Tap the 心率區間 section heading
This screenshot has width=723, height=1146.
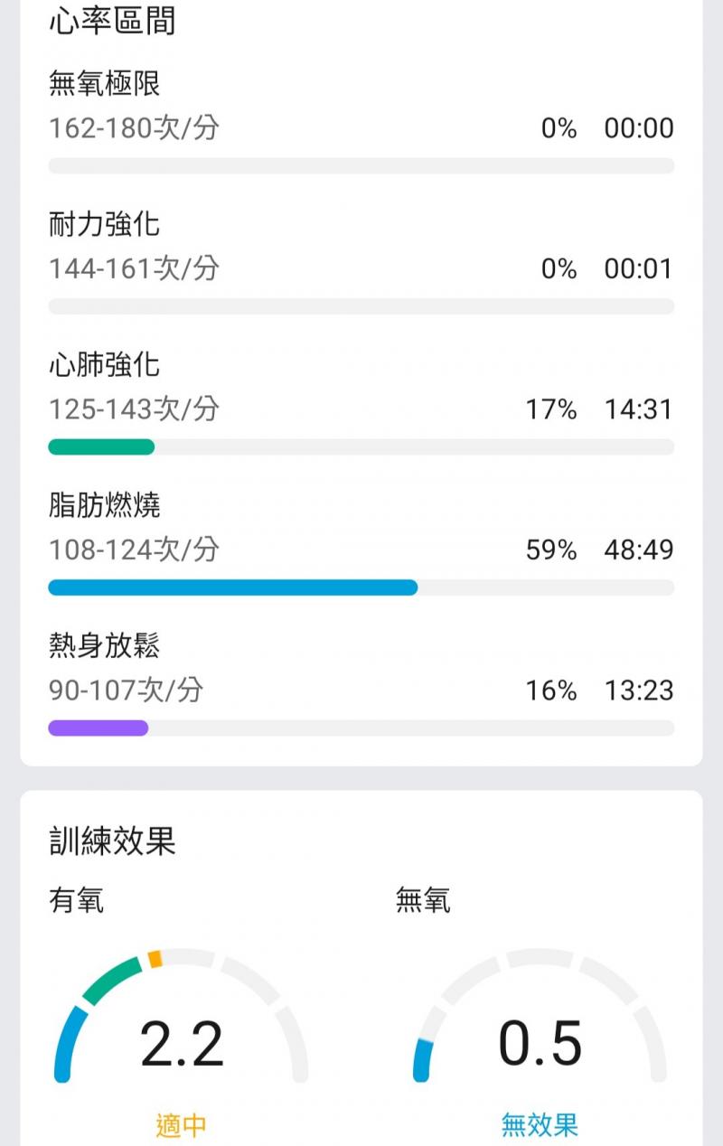coord(112,21)
